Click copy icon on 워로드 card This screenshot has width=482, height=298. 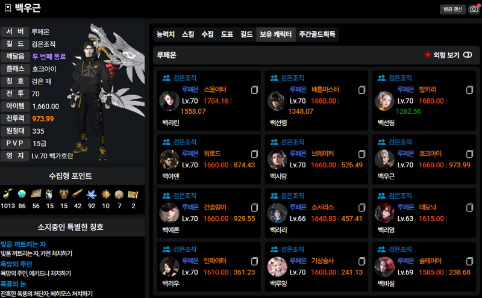pos(254,154)
